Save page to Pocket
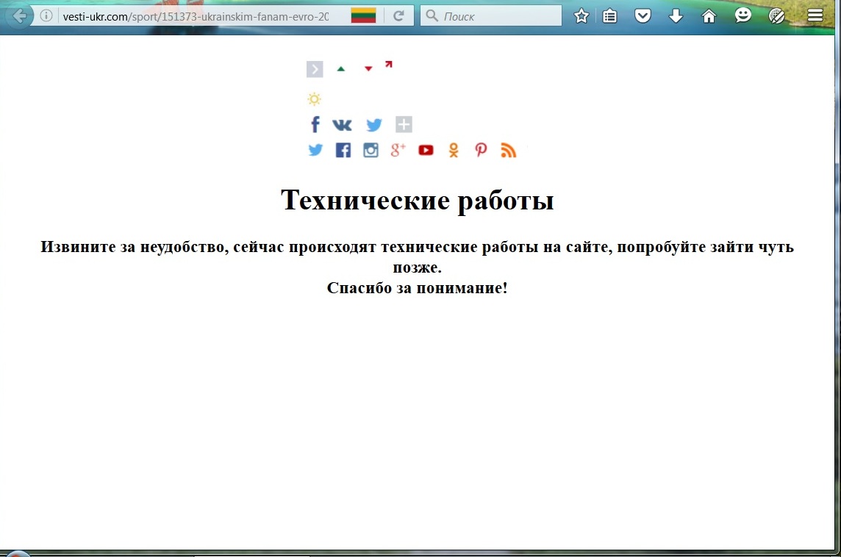 click(x=643, y=15)
